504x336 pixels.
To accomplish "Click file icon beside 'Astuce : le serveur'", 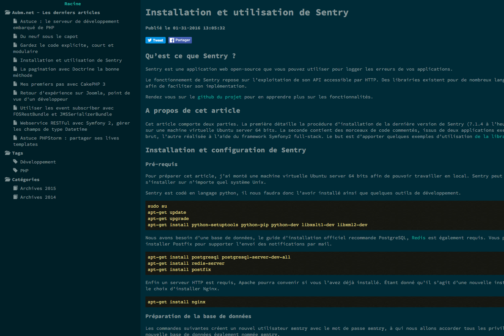I will [15, 21].
